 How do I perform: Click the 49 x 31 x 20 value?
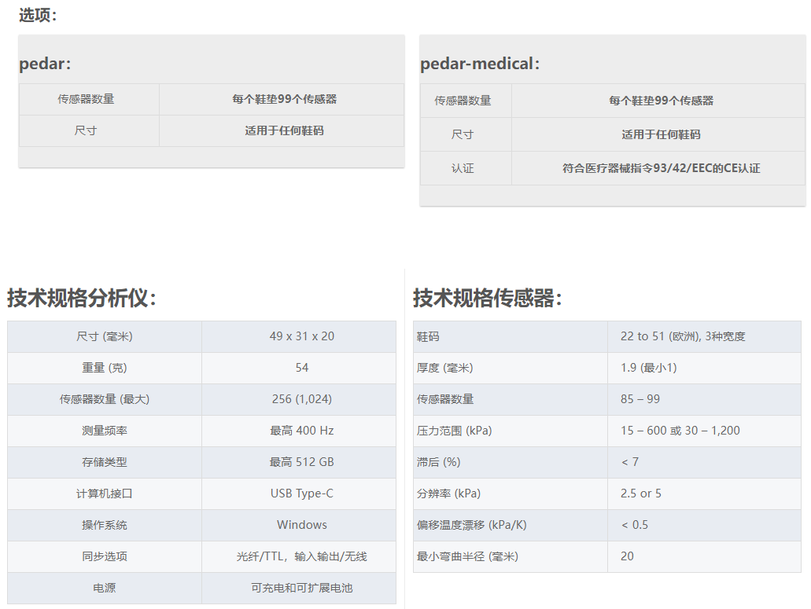302,336
